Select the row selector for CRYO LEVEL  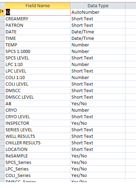tap(2, 117)
